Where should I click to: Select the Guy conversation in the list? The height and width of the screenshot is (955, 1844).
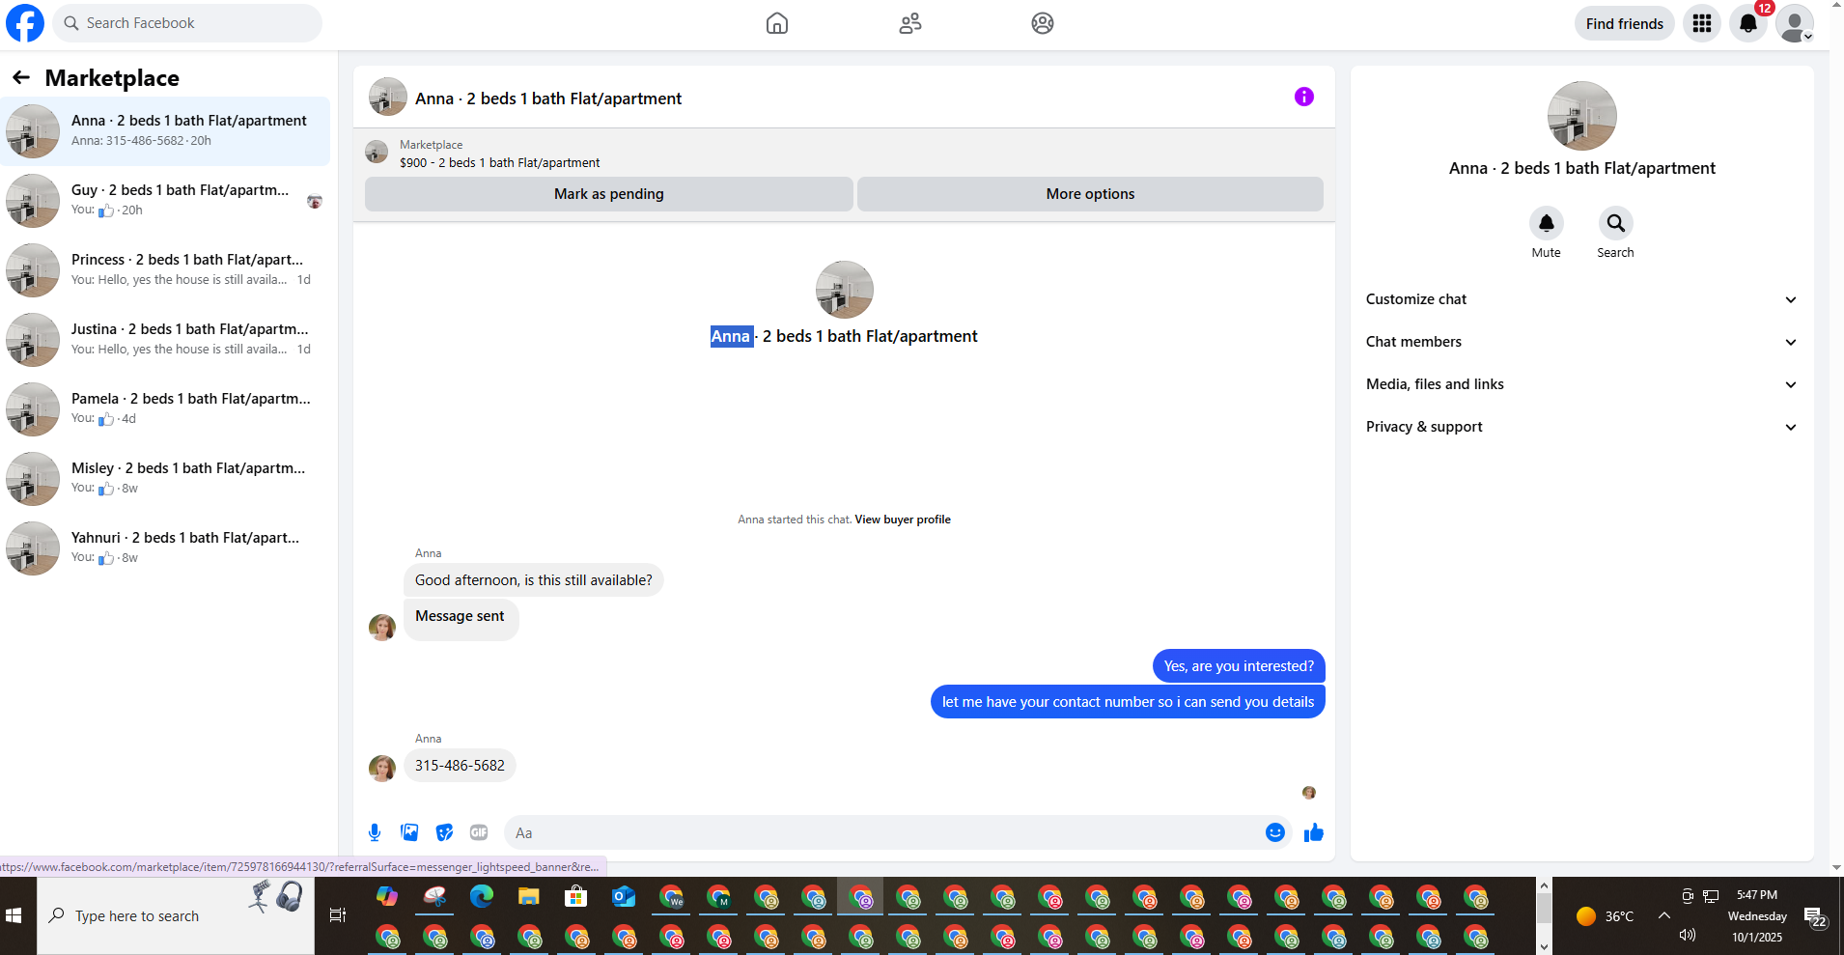tap(165, 201)
